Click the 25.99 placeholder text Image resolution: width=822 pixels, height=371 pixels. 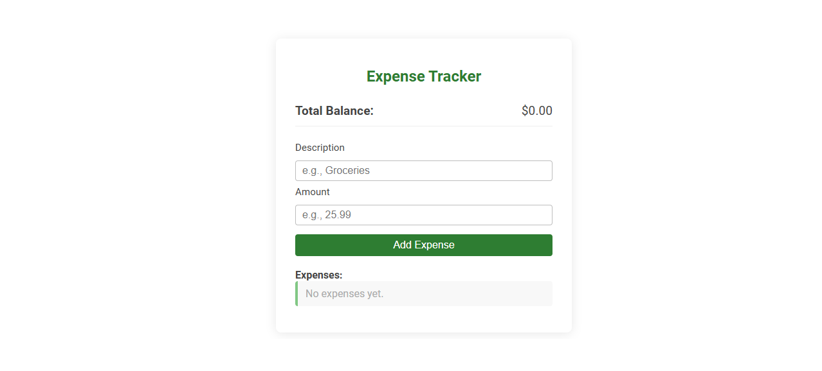pos(325,214)
